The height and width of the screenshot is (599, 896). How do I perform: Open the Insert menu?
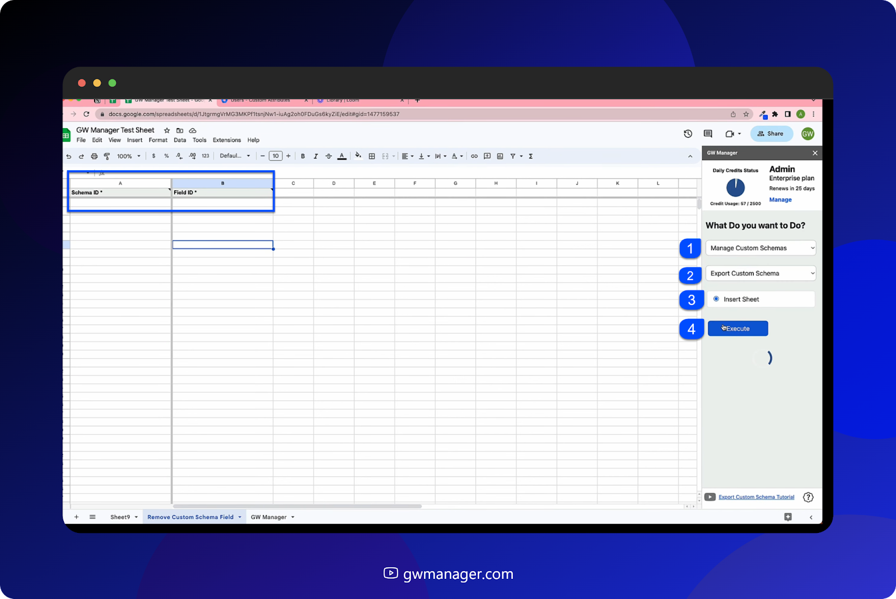(134, 140)
